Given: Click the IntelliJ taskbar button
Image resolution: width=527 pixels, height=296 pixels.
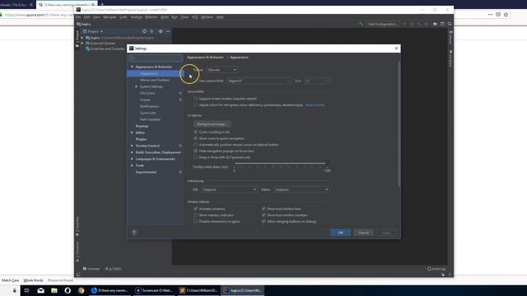Looking at the screenshot, I should coord(244,290).
